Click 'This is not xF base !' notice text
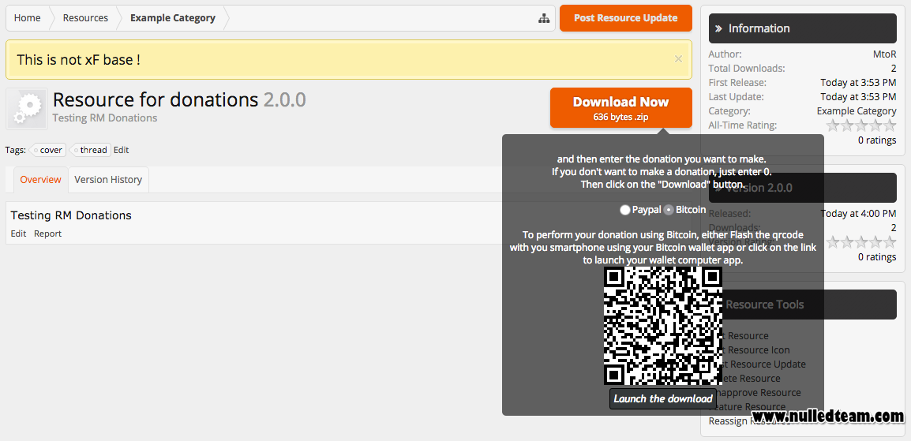Screen dimensions: 911x441 78,59
